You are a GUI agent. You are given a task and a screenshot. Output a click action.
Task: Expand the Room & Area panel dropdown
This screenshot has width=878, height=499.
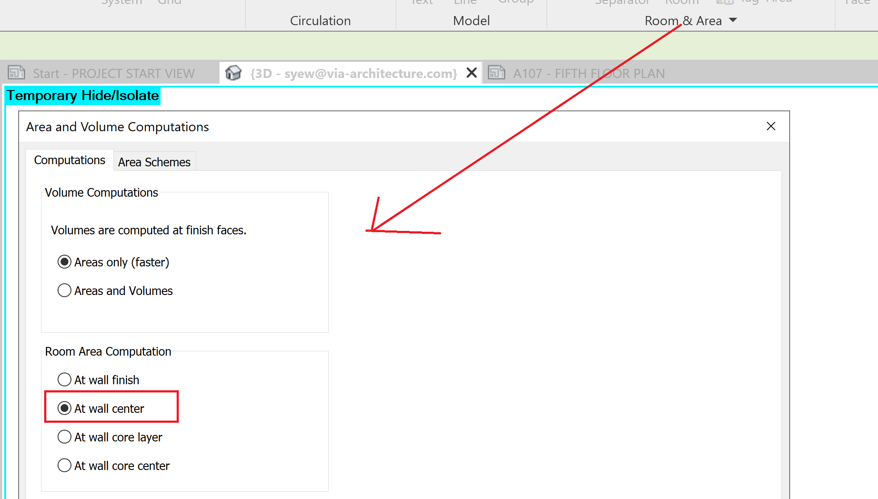tap(733, 20)
